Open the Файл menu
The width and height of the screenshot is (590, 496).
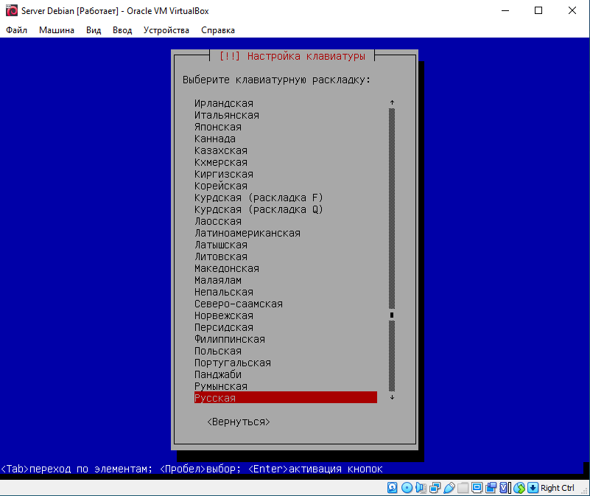(16, 30)
